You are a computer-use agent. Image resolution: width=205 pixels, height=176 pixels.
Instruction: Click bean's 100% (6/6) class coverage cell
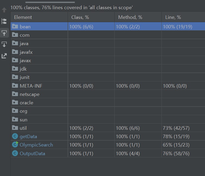(91, 26)
